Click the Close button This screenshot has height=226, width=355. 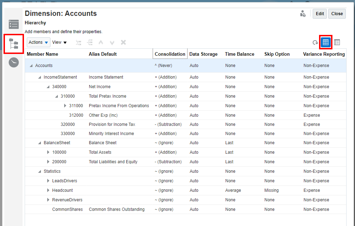coord(337,14)
